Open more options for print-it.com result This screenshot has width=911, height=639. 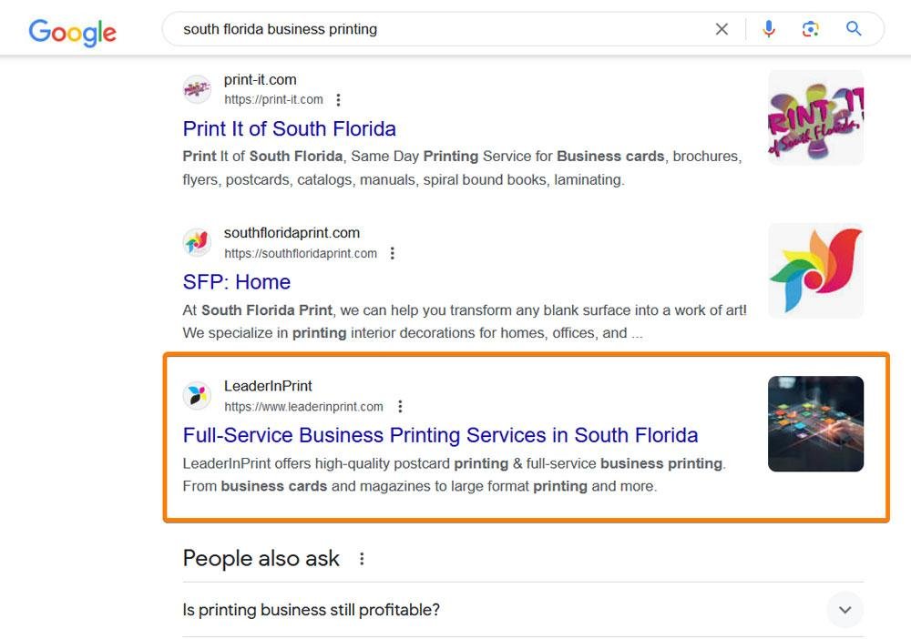click(x=339, y=100)
